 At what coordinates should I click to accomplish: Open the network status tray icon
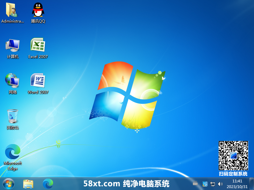(212, 184)
